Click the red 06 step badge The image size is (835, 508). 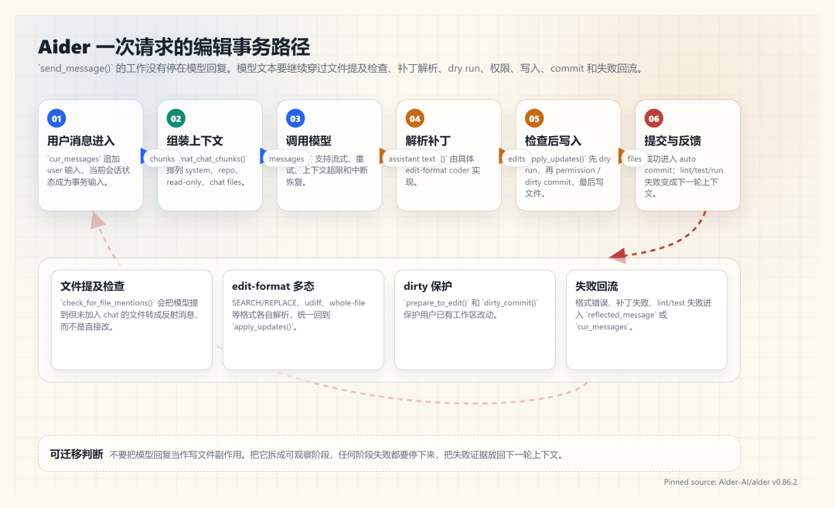[x=653, y=118]
